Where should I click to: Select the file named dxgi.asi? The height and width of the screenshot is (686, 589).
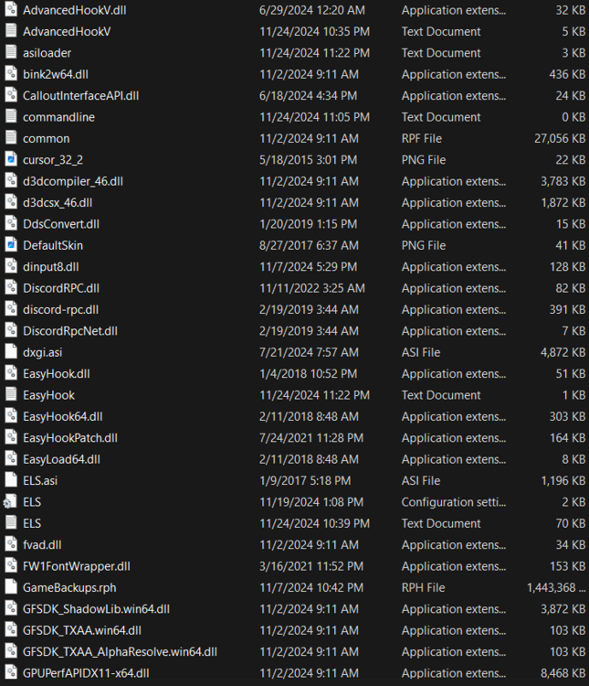(42, 353)
